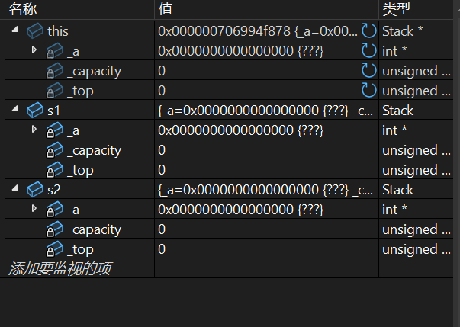Select the s1 summary value cell

pyautogui.click(x=266, y=111)
